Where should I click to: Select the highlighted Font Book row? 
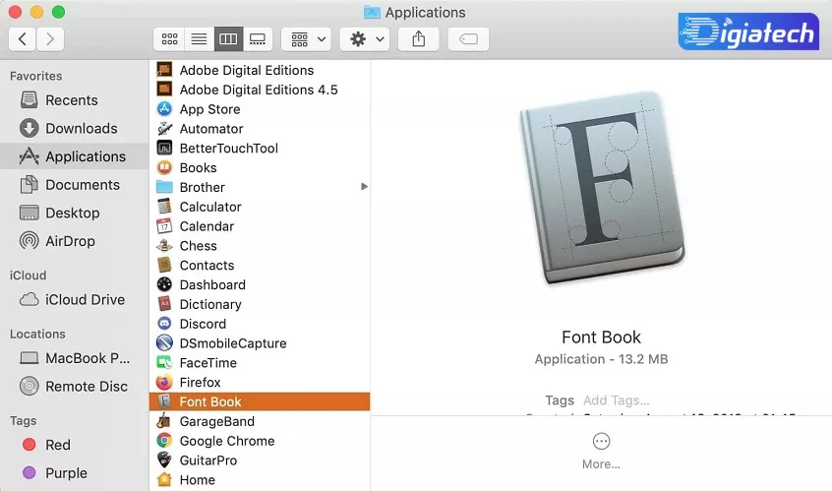[x=260, y=401]
